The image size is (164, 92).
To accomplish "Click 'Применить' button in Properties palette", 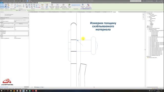I will (26, 87).
